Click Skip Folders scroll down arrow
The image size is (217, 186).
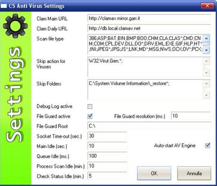click(x=206, y=95)
